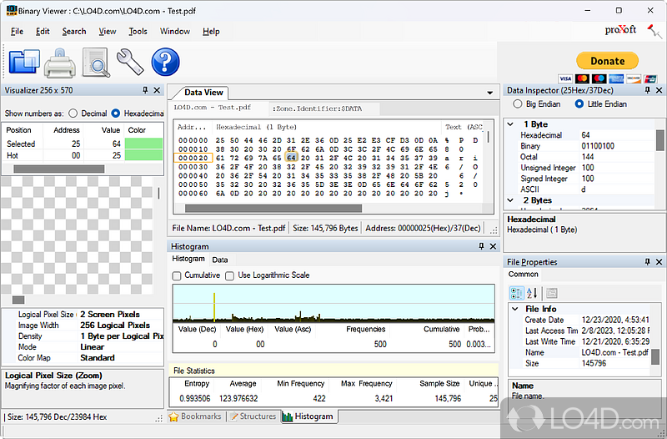Viewport: 667px width, 439px height.
Task: Click the green Selected color swatch
Action: coord(143,144)
